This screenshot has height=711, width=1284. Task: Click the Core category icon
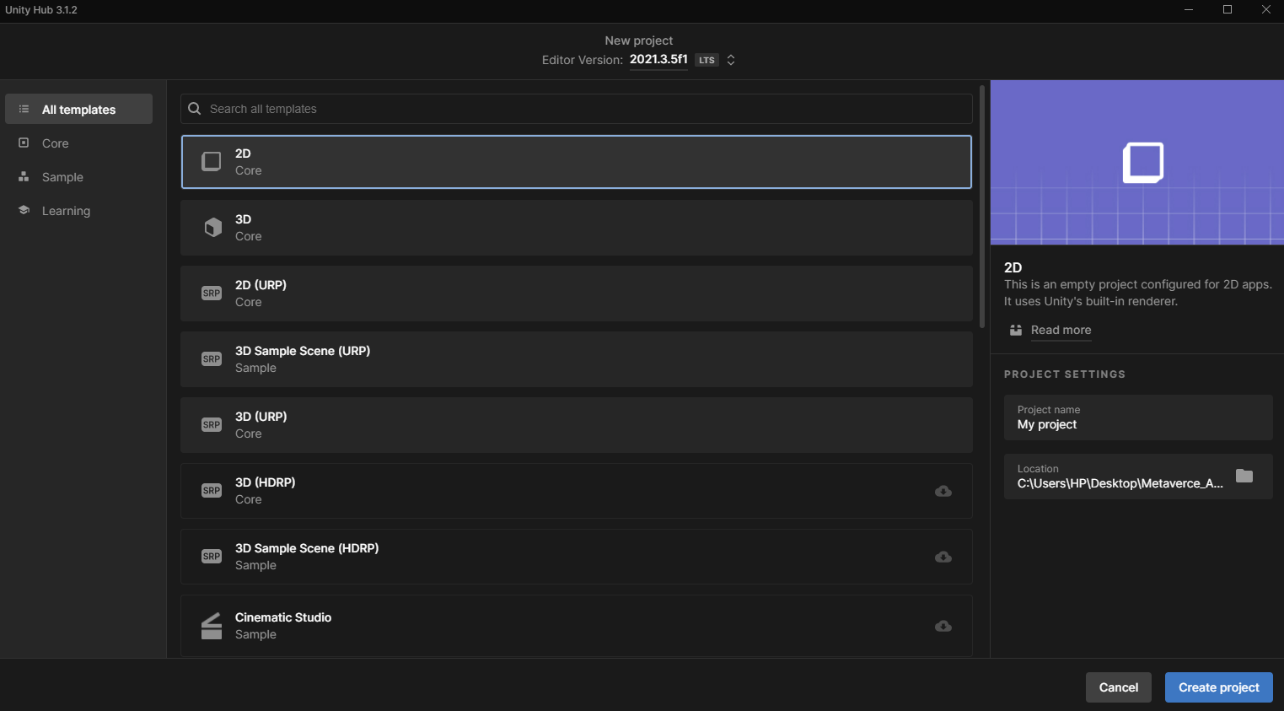click(x=24, y=143)
